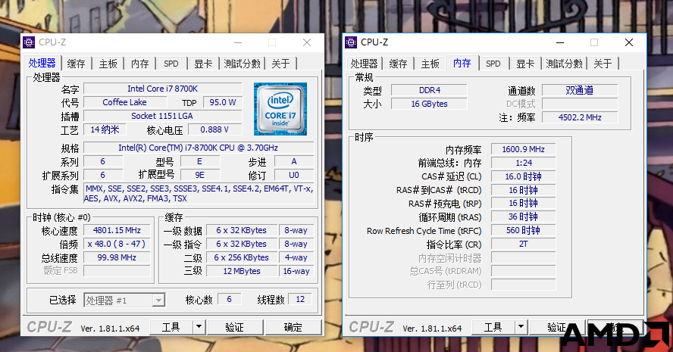Click the DDR4 memory type value
This screenshot has height=352, width=673.
(x=429, y=91)
